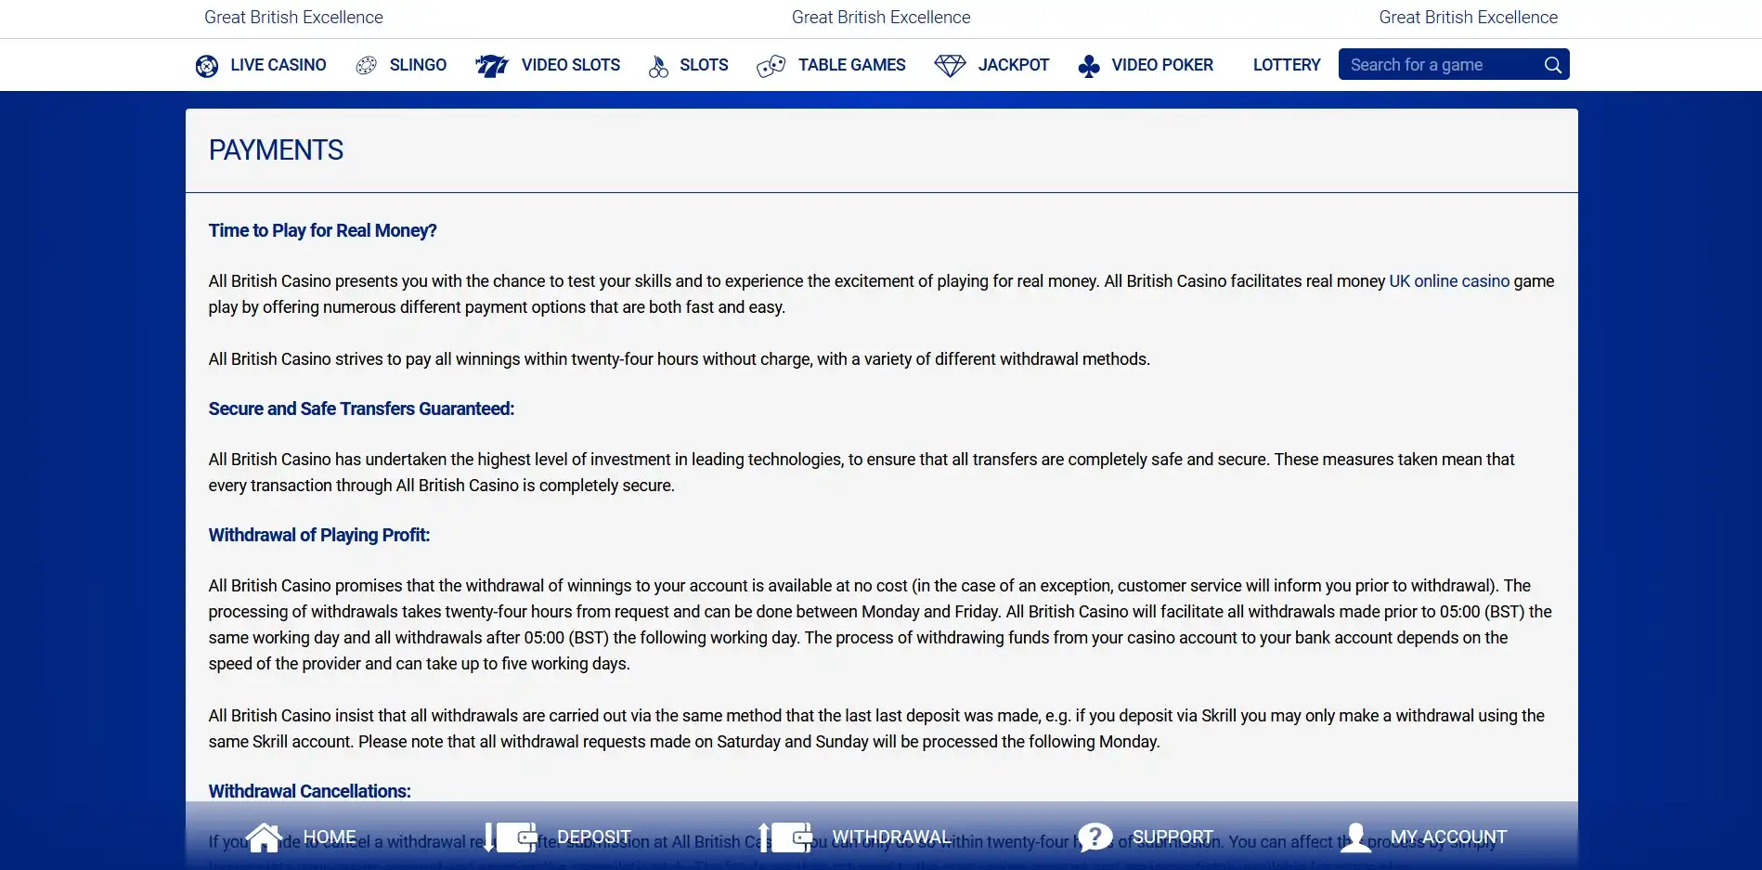Follow the UK online casino link
This screenshot has height=870, width=1762.
(x=1448, y=281)
